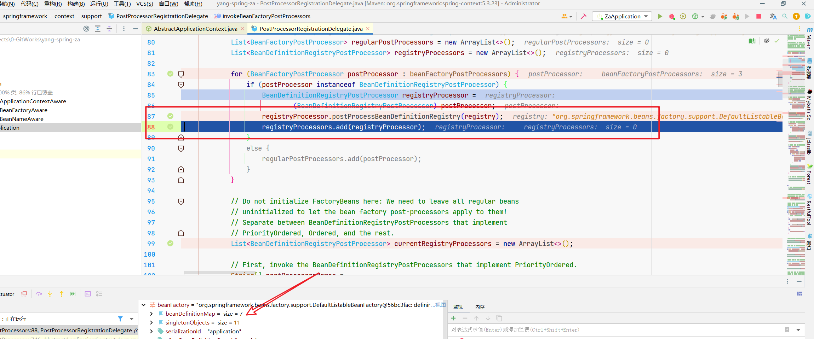Open the translate plugin icon

pyautogui.click(x=773, y=16)
